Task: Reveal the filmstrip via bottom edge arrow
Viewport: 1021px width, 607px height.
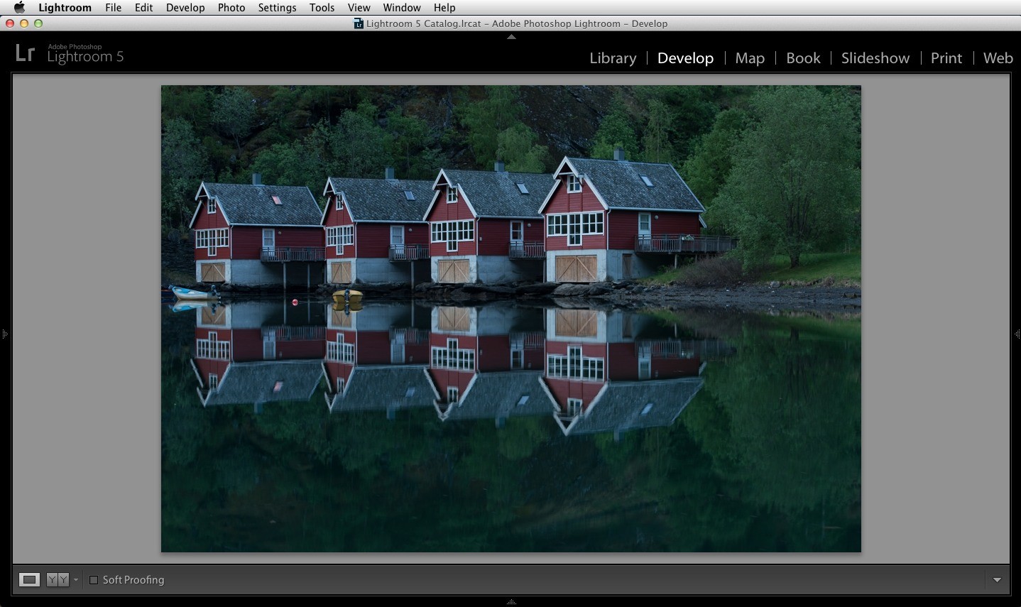Action: point(511,602)
